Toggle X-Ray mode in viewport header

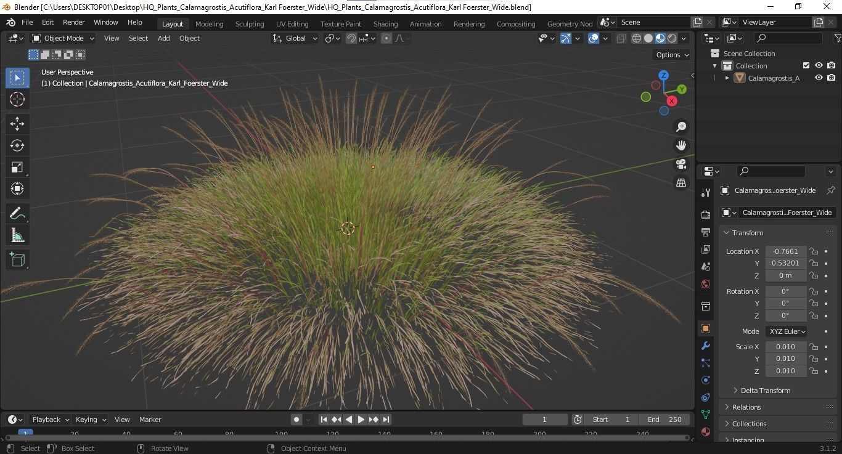621,38
